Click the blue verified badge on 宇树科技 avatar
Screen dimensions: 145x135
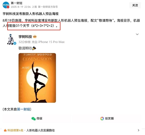(15, 43)
